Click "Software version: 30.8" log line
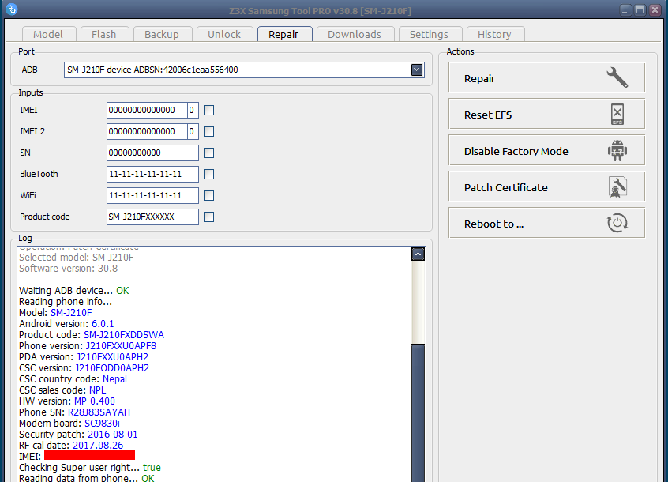The image size is (668, 482). (68, 269)
